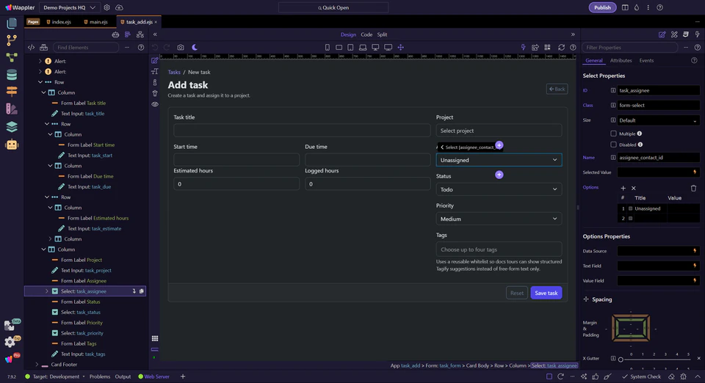Viewport: 705px width, 383px height.
Task: Open the AI robot assistant sidebar icon
Action: 12,145
